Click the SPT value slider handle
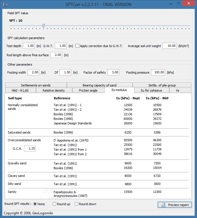This screenshot has height=218, width=197. [44, 26]
